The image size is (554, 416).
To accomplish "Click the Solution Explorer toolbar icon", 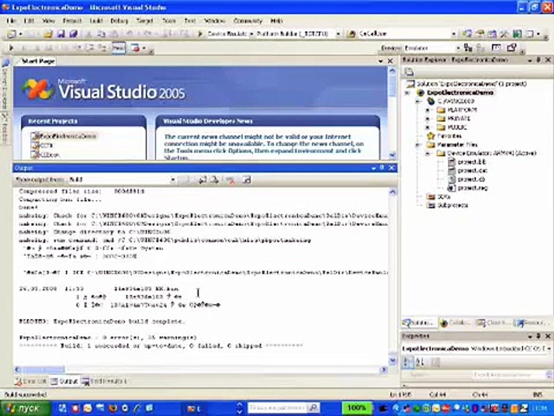I will (467, 34).
